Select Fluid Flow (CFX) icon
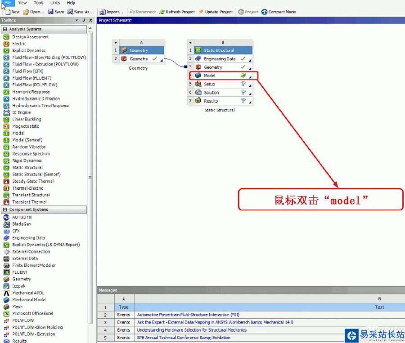This screenshot has width=405, height=343. 6,71
